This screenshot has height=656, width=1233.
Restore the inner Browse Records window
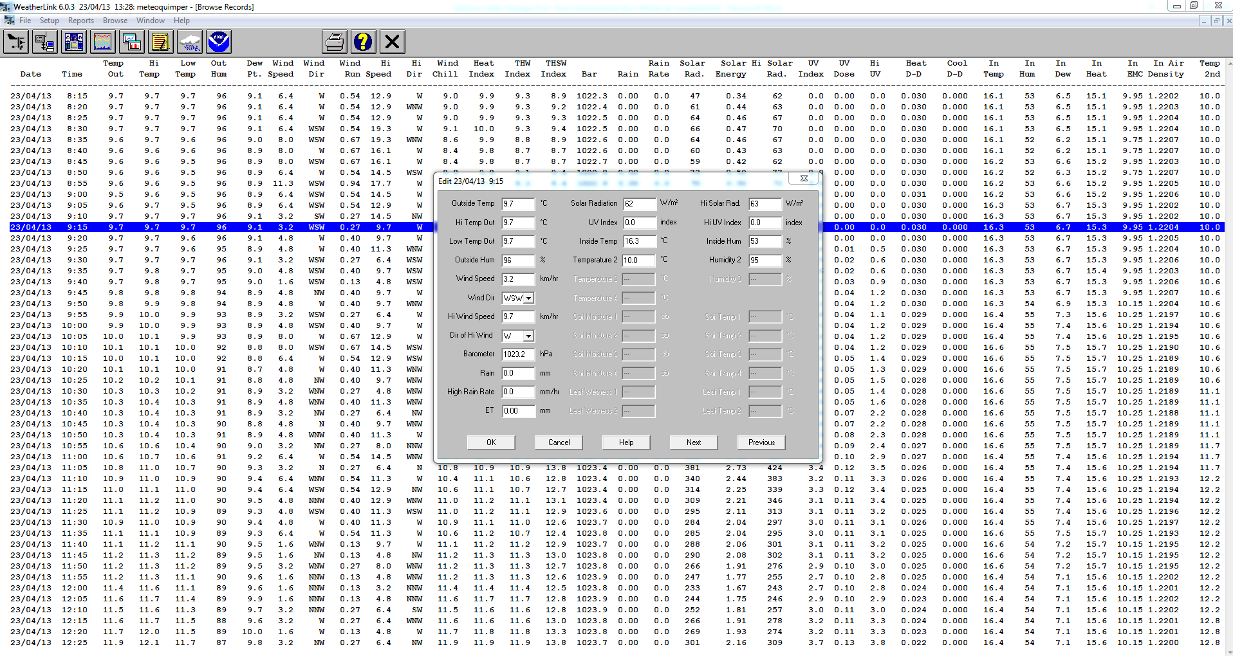point(1216,21)
